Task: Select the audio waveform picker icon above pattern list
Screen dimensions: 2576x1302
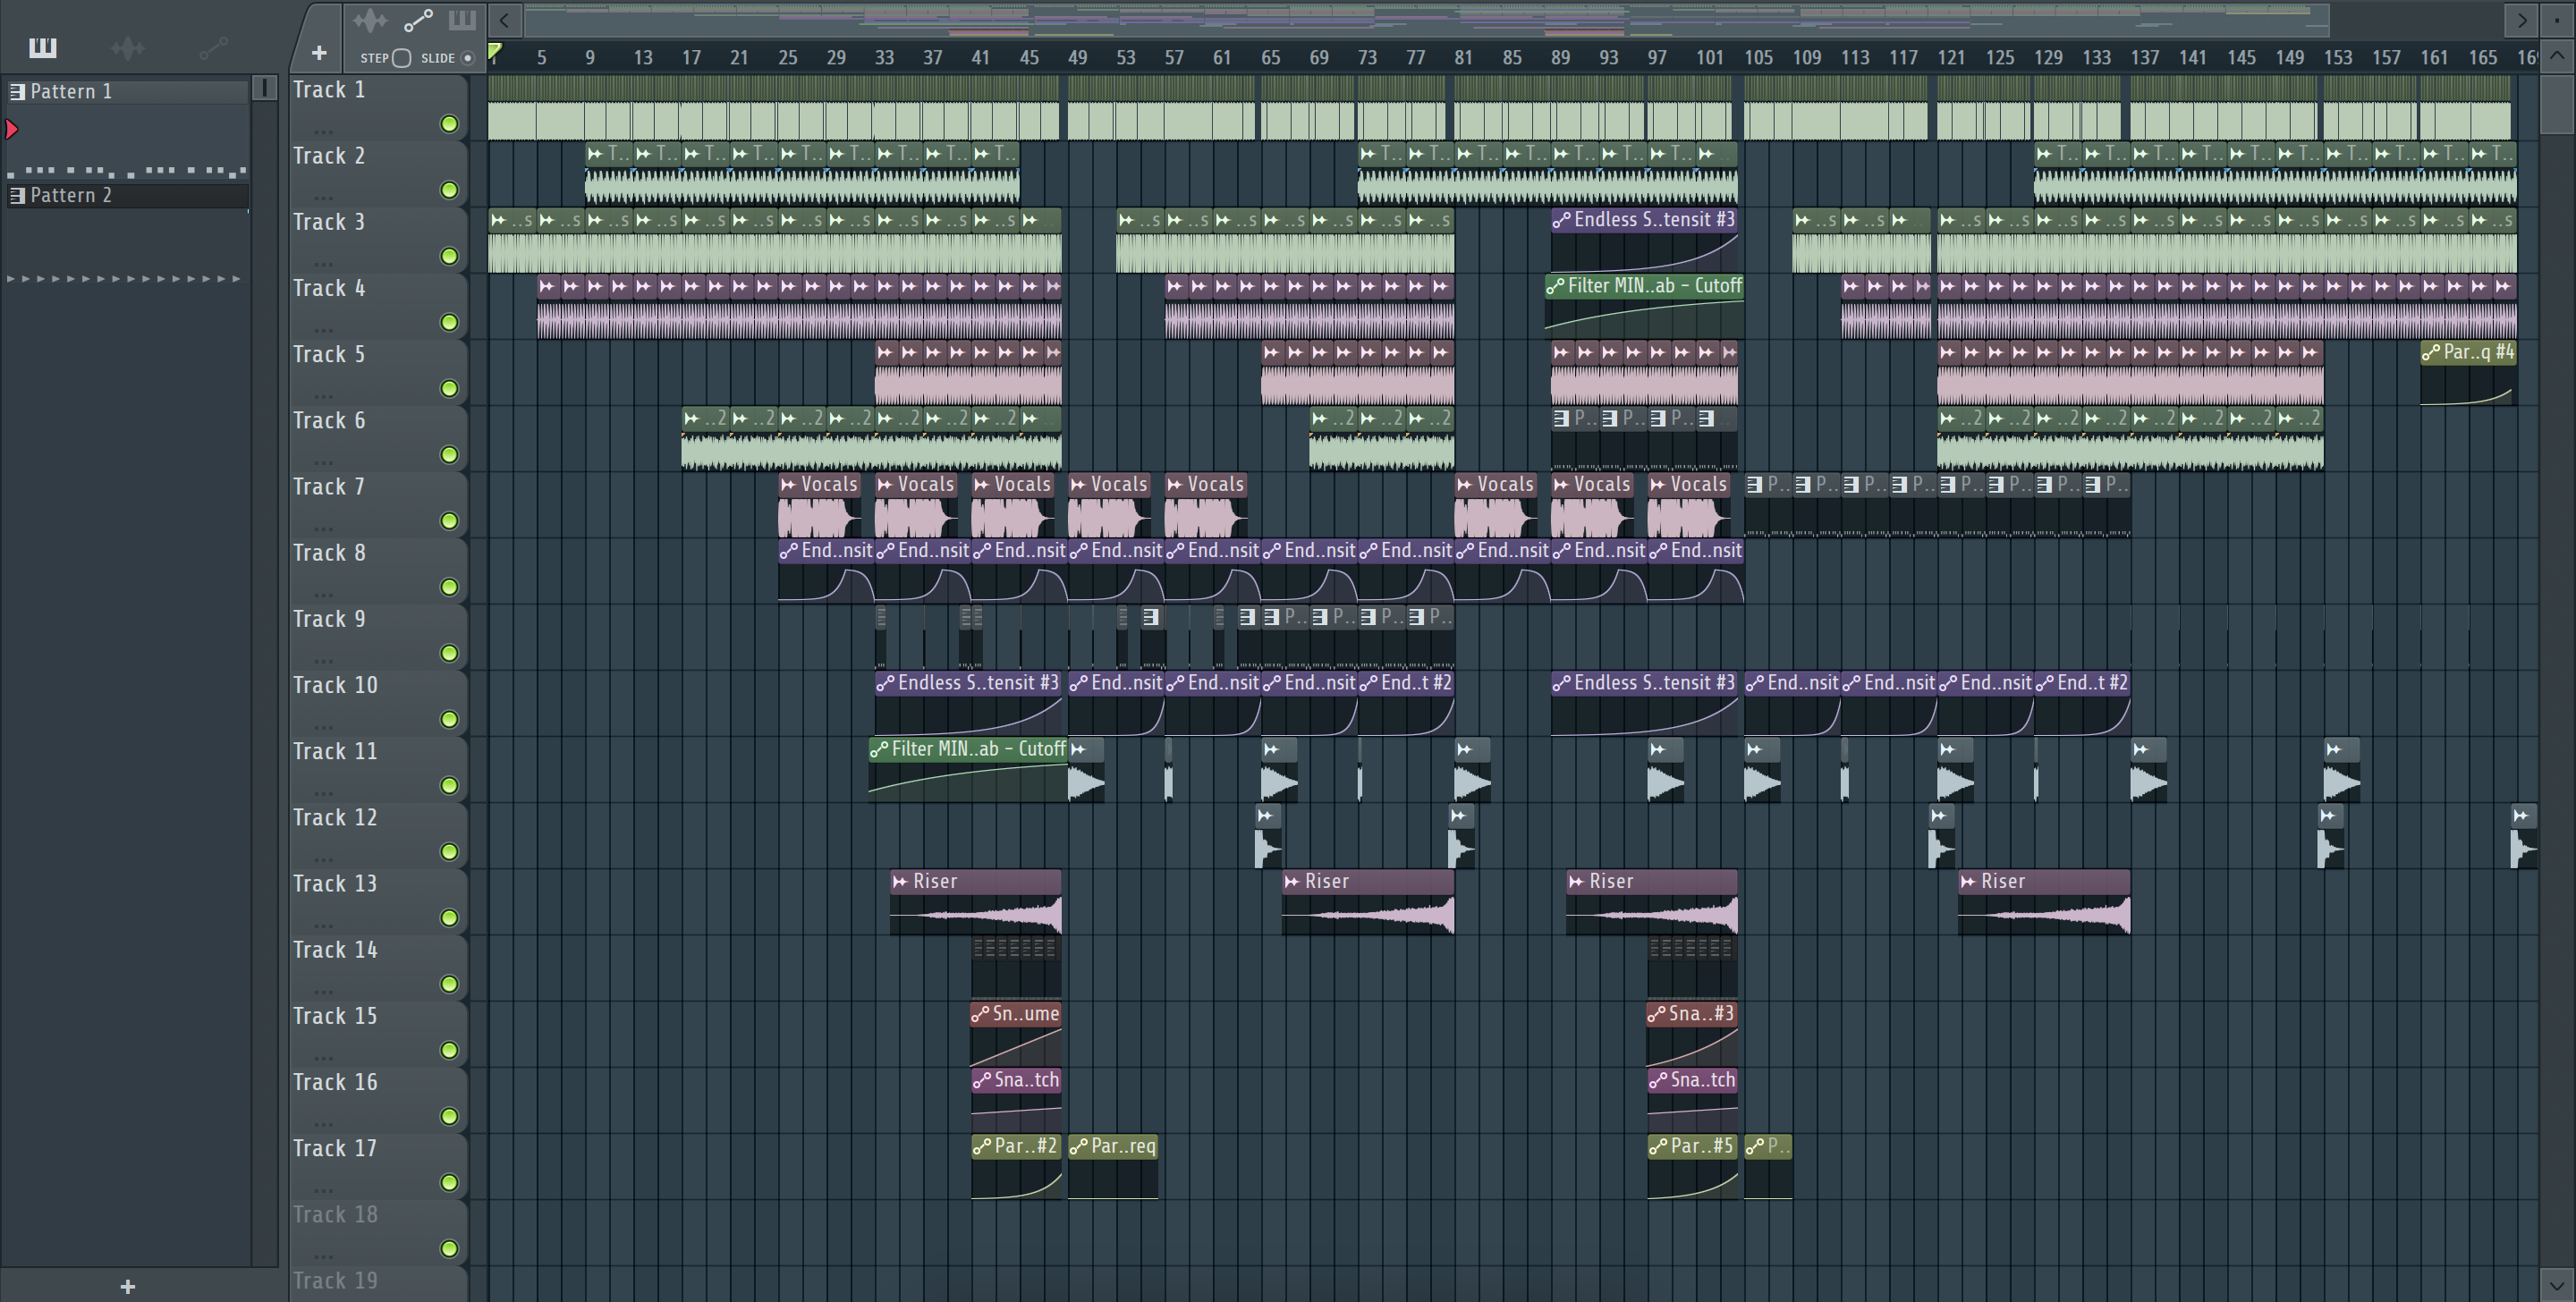Action: 128,47
